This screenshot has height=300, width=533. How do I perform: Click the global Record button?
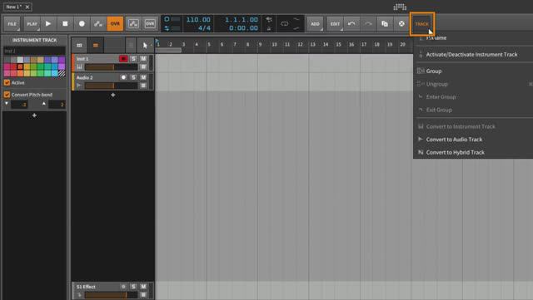(82, 24)
